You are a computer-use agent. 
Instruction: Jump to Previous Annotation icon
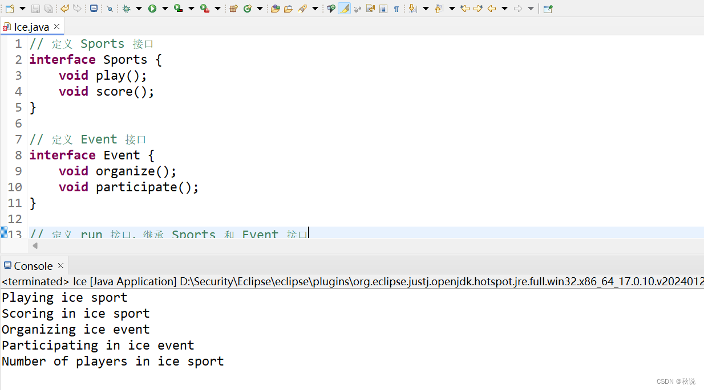[x=439, y=9]
